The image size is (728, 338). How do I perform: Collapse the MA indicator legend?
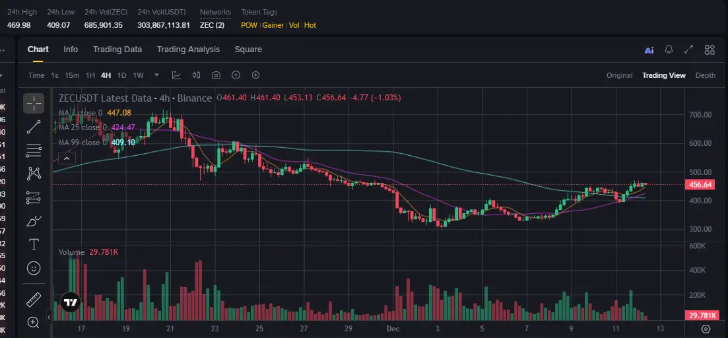pos(66,158)
